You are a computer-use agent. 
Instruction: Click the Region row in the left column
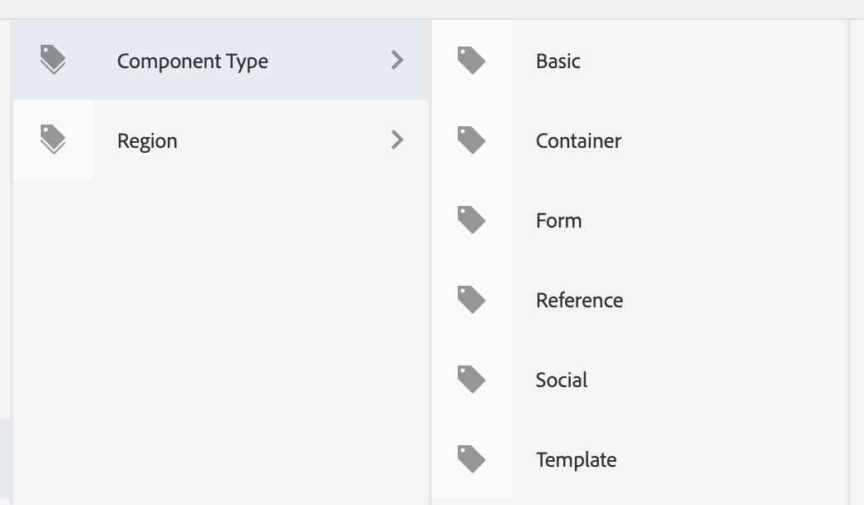tap(220, 140)
